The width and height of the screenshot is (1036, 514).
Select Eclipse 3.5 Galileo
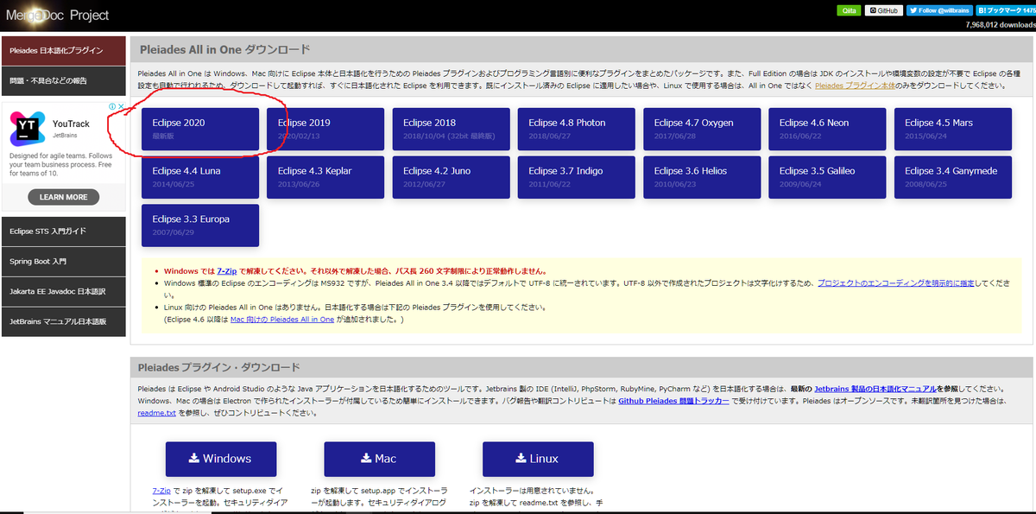[827, 177]
